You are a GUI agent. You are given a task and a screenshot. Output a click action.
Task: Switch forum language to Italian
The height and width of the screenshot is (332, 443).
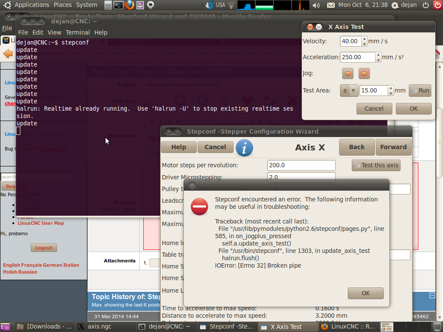coord(71,265)
